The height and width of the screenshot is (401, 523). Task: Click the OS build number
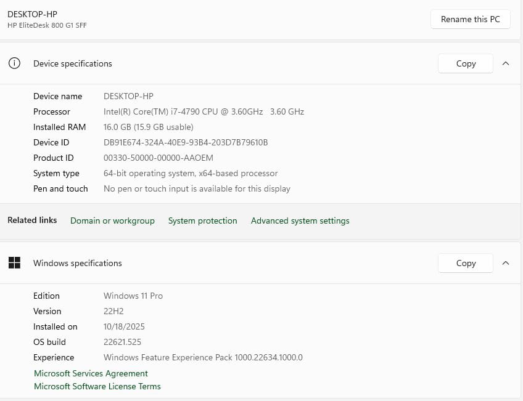(x=122, y=342)
